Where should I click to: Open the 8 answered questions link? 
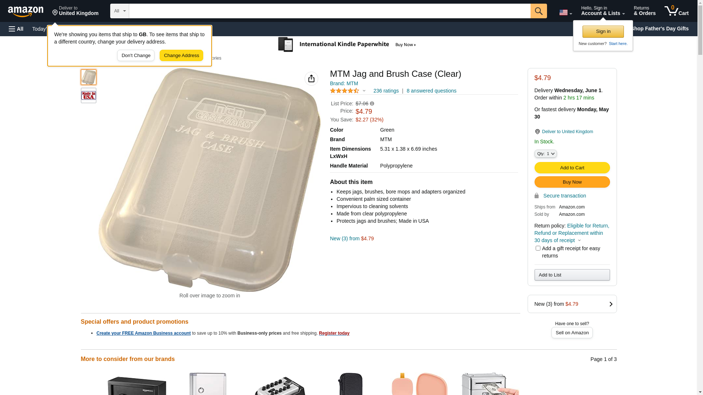(x=431, y=91)
